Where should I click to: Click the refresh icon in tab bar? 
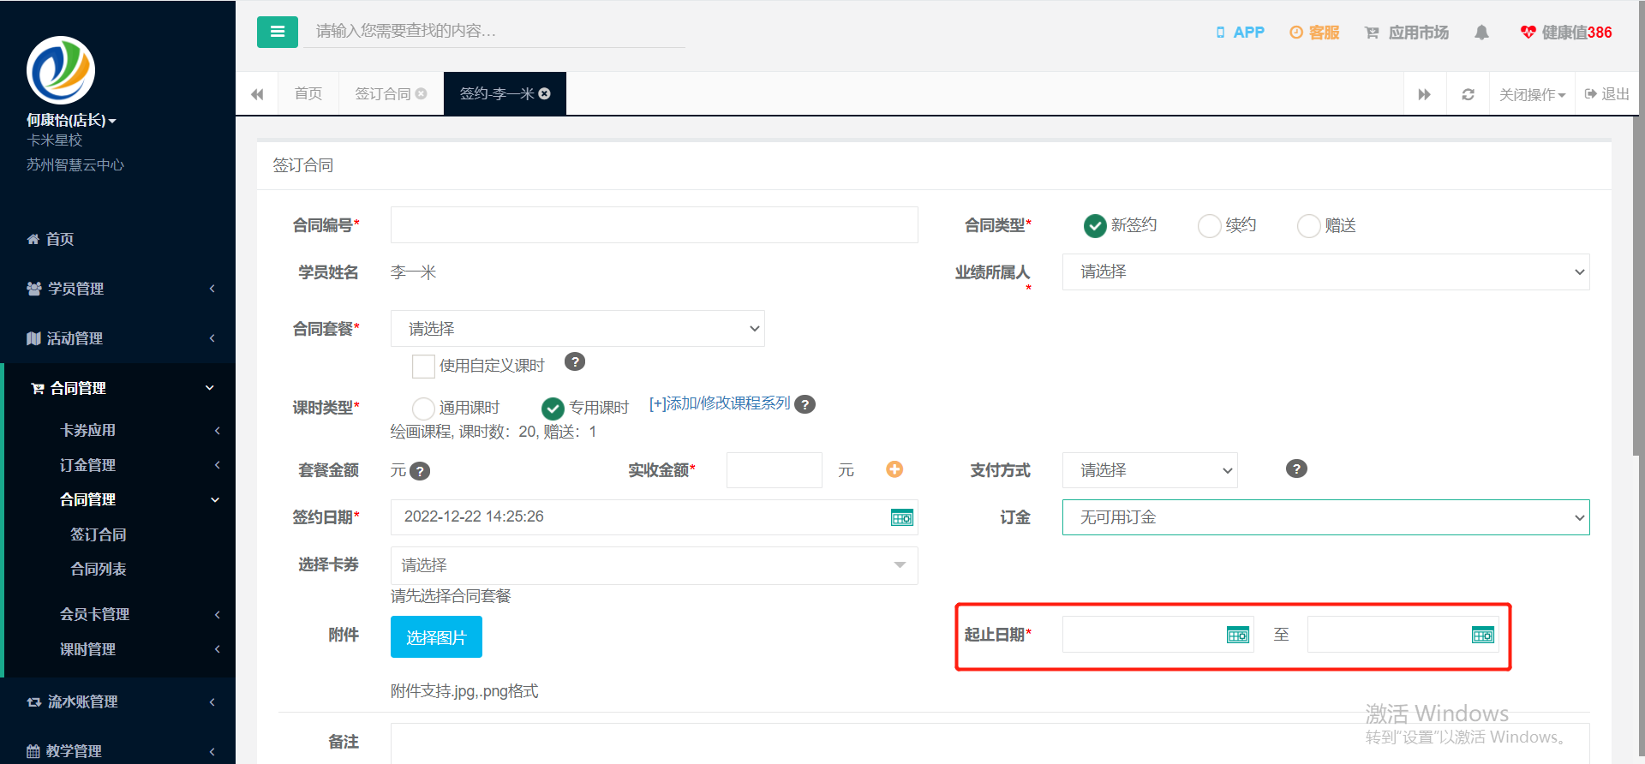click(1468, 94)
